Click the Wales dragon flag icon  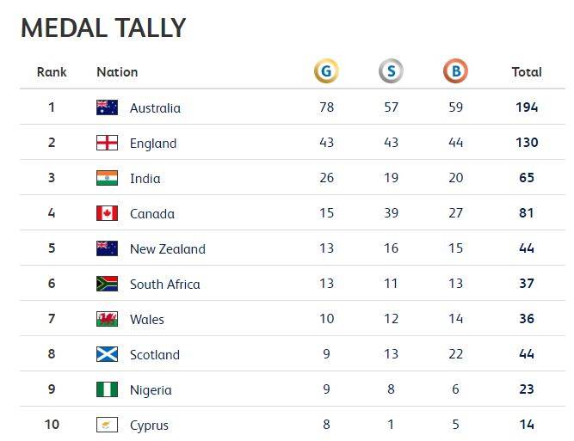coord(108,319)
